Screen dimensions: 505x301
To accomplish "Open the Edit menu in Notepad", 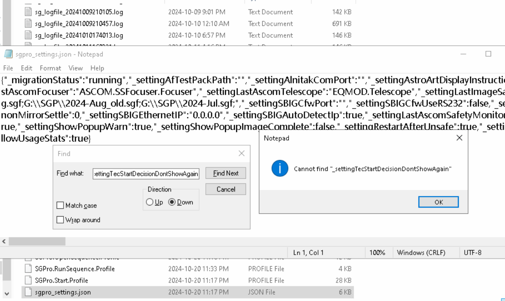I will click(27, 68).
